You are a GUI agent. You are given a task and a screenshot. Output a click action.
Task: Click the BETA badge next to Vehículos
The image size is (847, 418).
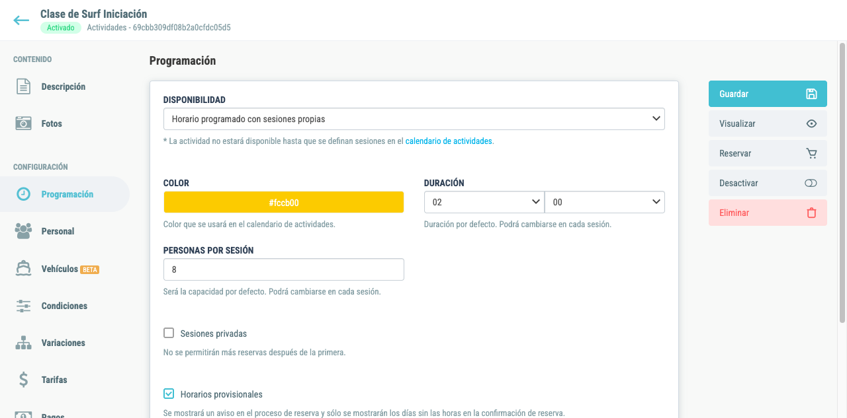pyautogui.click(x=89, y=269)
